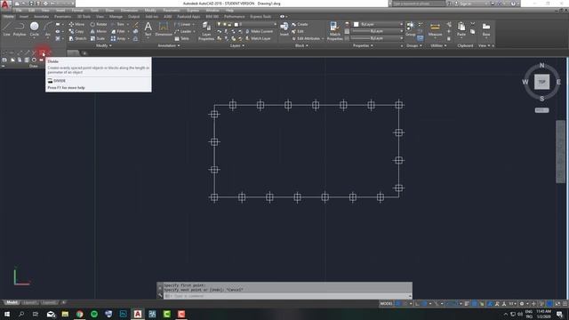Choose the Rotate command
Viewport: 569px width, 320px height.
99,24
